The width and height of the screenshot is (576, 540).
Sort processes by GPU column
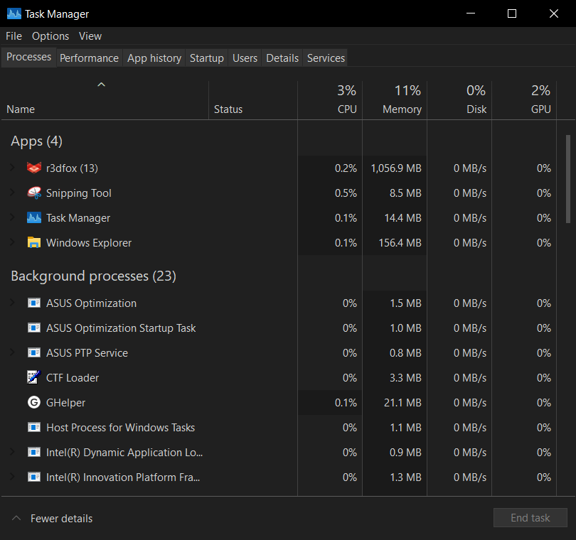524,100
